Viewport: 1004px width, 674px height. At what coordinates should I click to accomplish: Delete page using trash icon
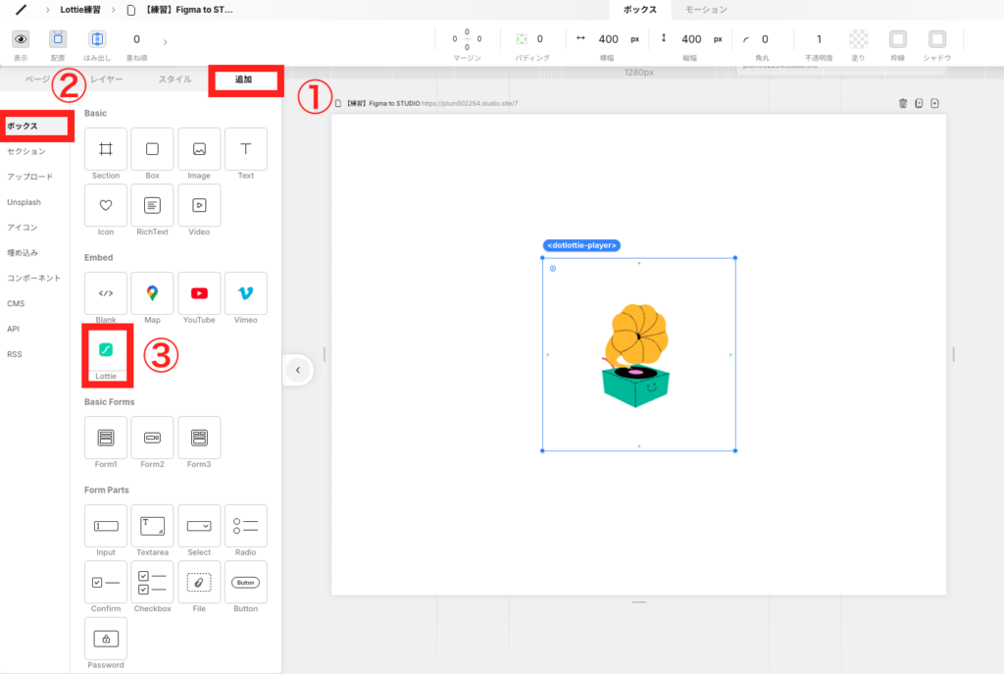click(x=903, y=103)
